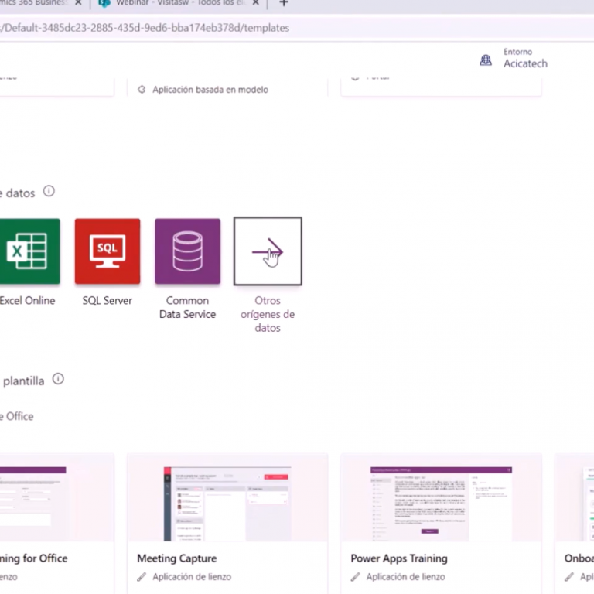Click Aplicación de lienzo under Power Apps Training
Viewport: 594px width, 594px height.
[x=405, y=577]
